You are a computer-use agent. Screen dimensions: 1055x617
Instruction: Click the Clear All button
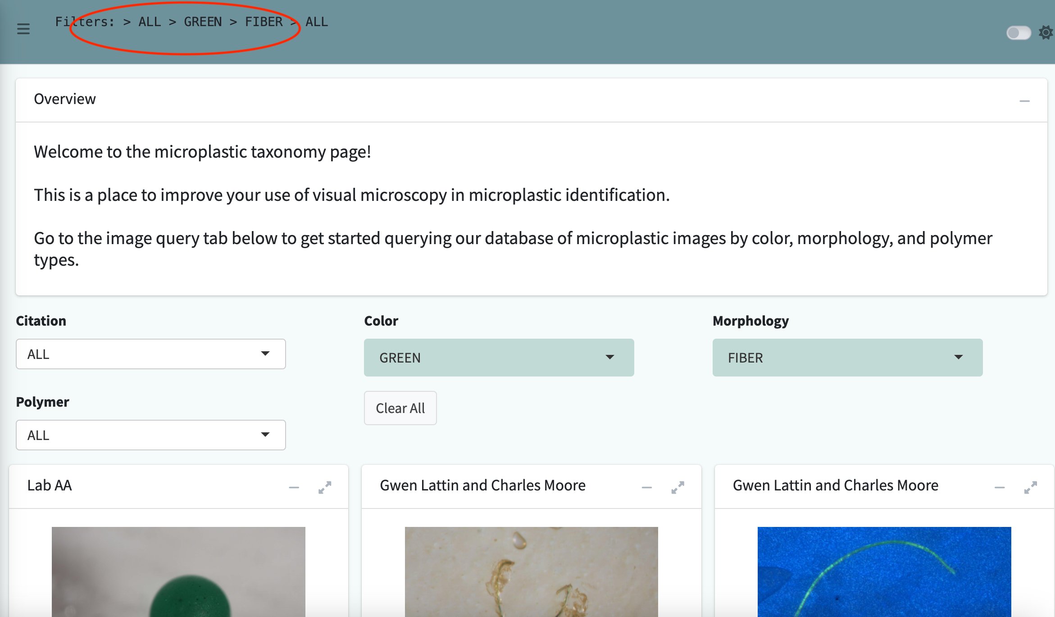pos(400,408)
